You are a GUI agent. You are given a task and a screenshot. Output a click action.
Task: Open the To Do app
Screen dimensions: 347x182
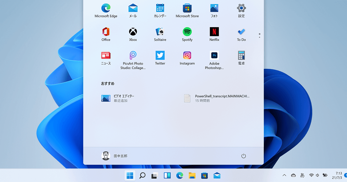[241, 35]
